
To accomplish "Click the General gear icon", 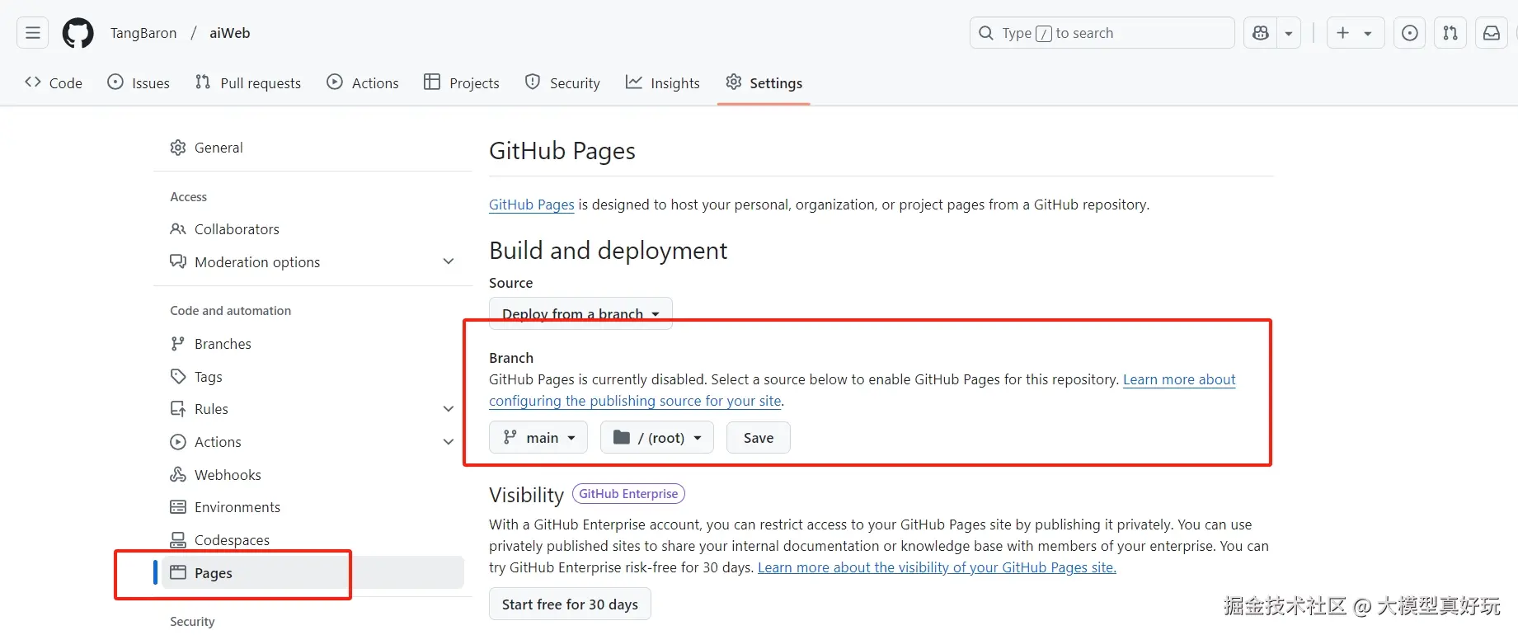I will (x=178, y=148).
